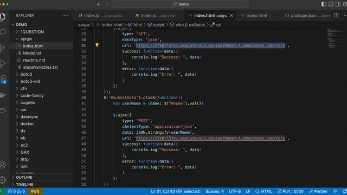The image size is (347, 195).
Task: Open the Search view in activity bar
Action: pos(3,32)
